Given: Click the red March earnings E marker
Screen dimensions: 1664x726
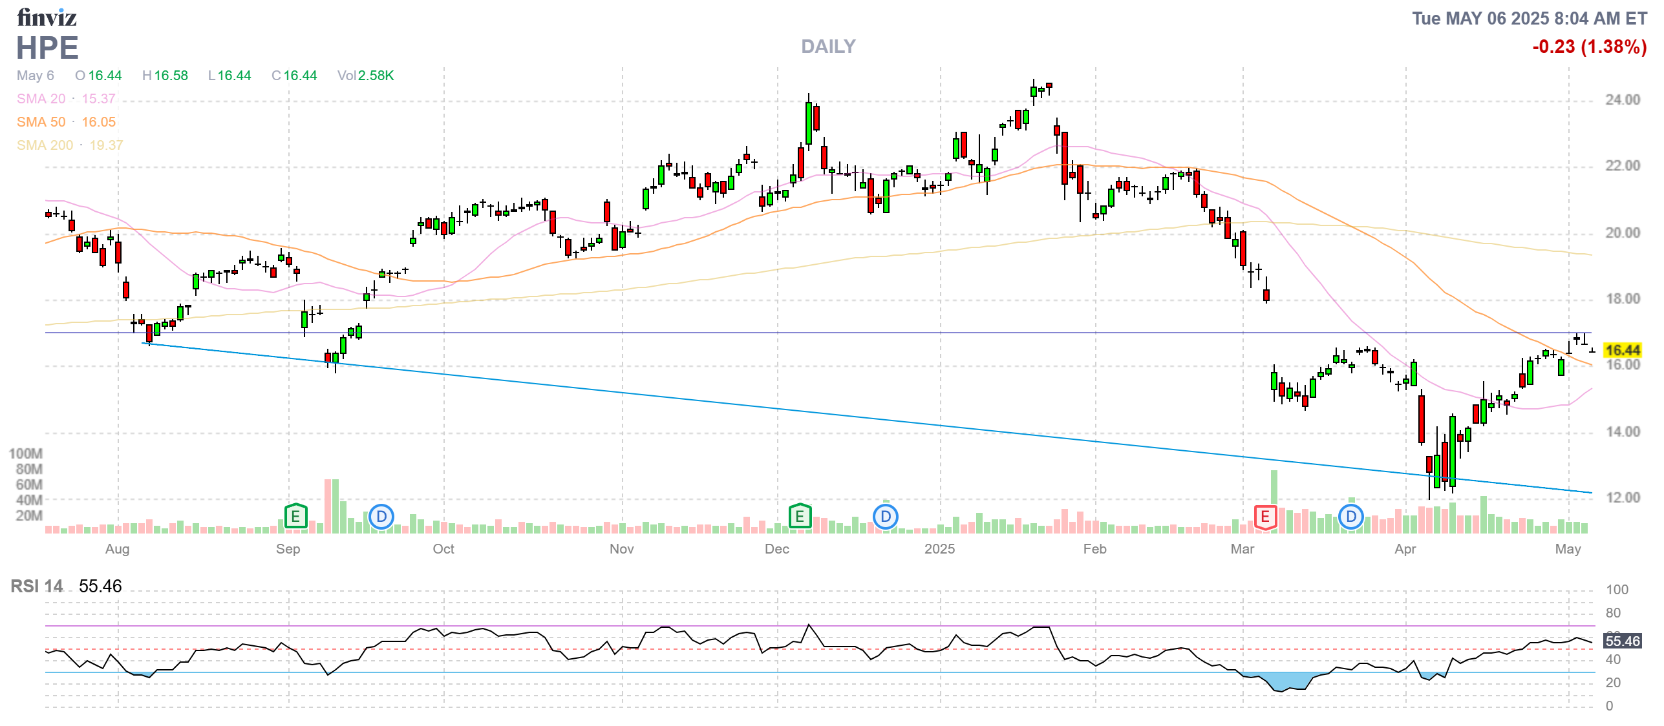Looking at the screenshot, I should (1265, 517).
